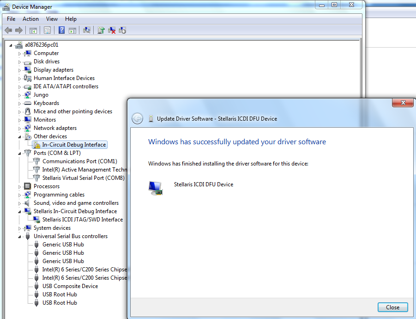The width and height of the screenshot is (416, 319).
Task: Click the back arrow in Update Driver dialog
Action: (x=138, y=118)
